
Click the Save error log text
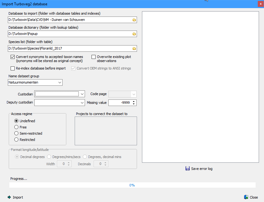(x=202, y=169)
